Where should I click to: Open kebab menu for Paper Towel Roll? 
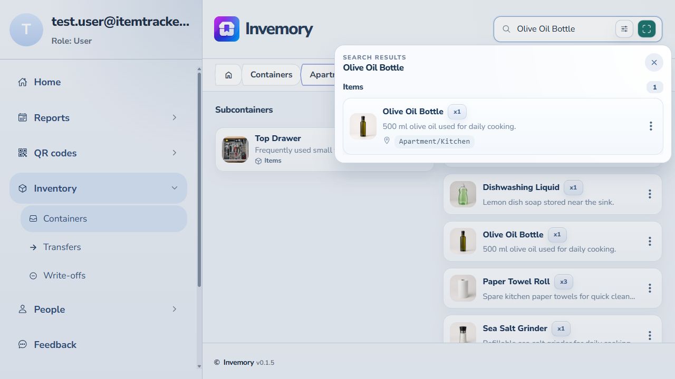coord(650,288)
